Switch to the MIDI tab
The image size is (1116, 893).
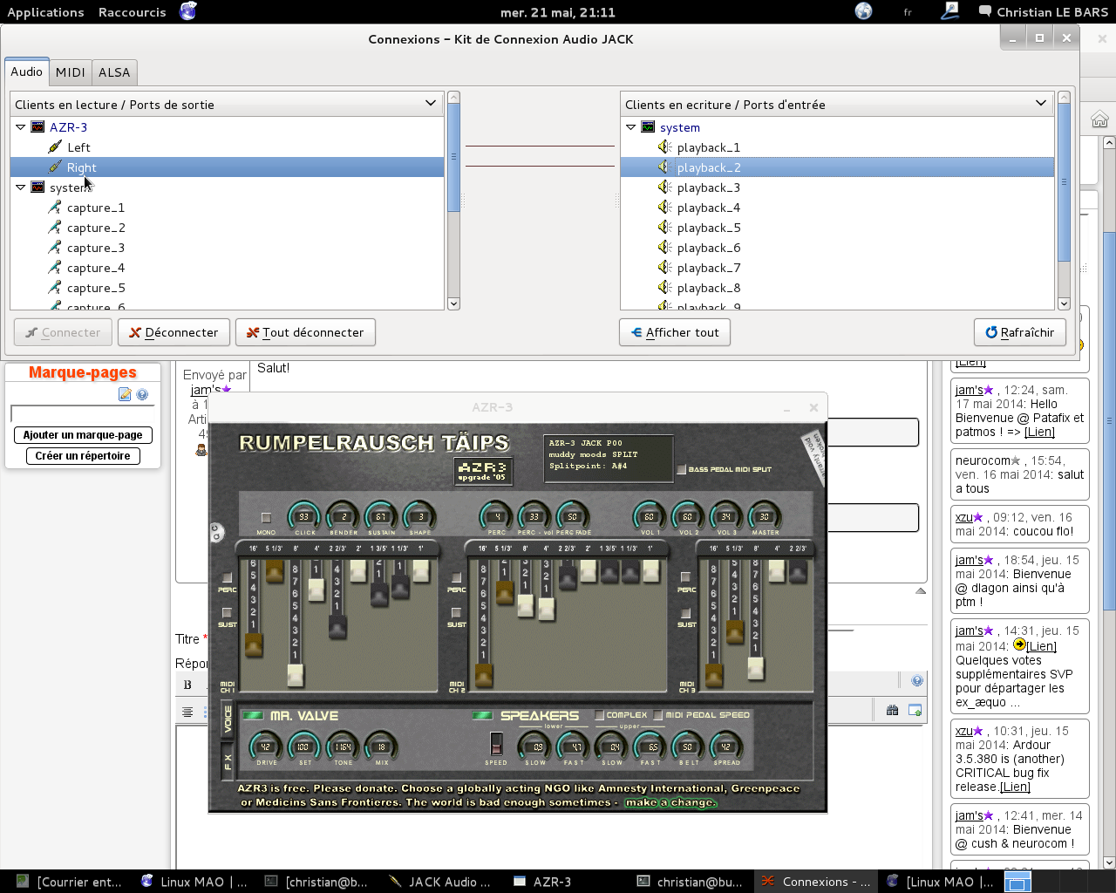tap(71, 72)
